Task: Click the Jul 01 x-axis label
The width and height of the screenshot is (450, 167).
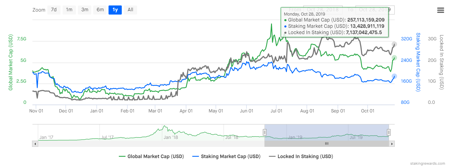Action: (x=276, y=111)
